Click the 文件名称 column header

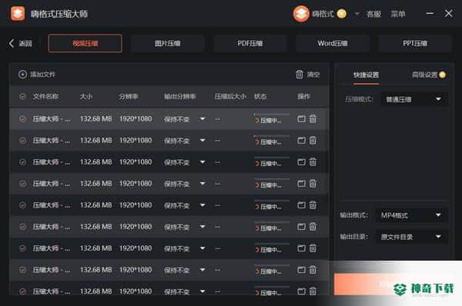tap(45, 96)
